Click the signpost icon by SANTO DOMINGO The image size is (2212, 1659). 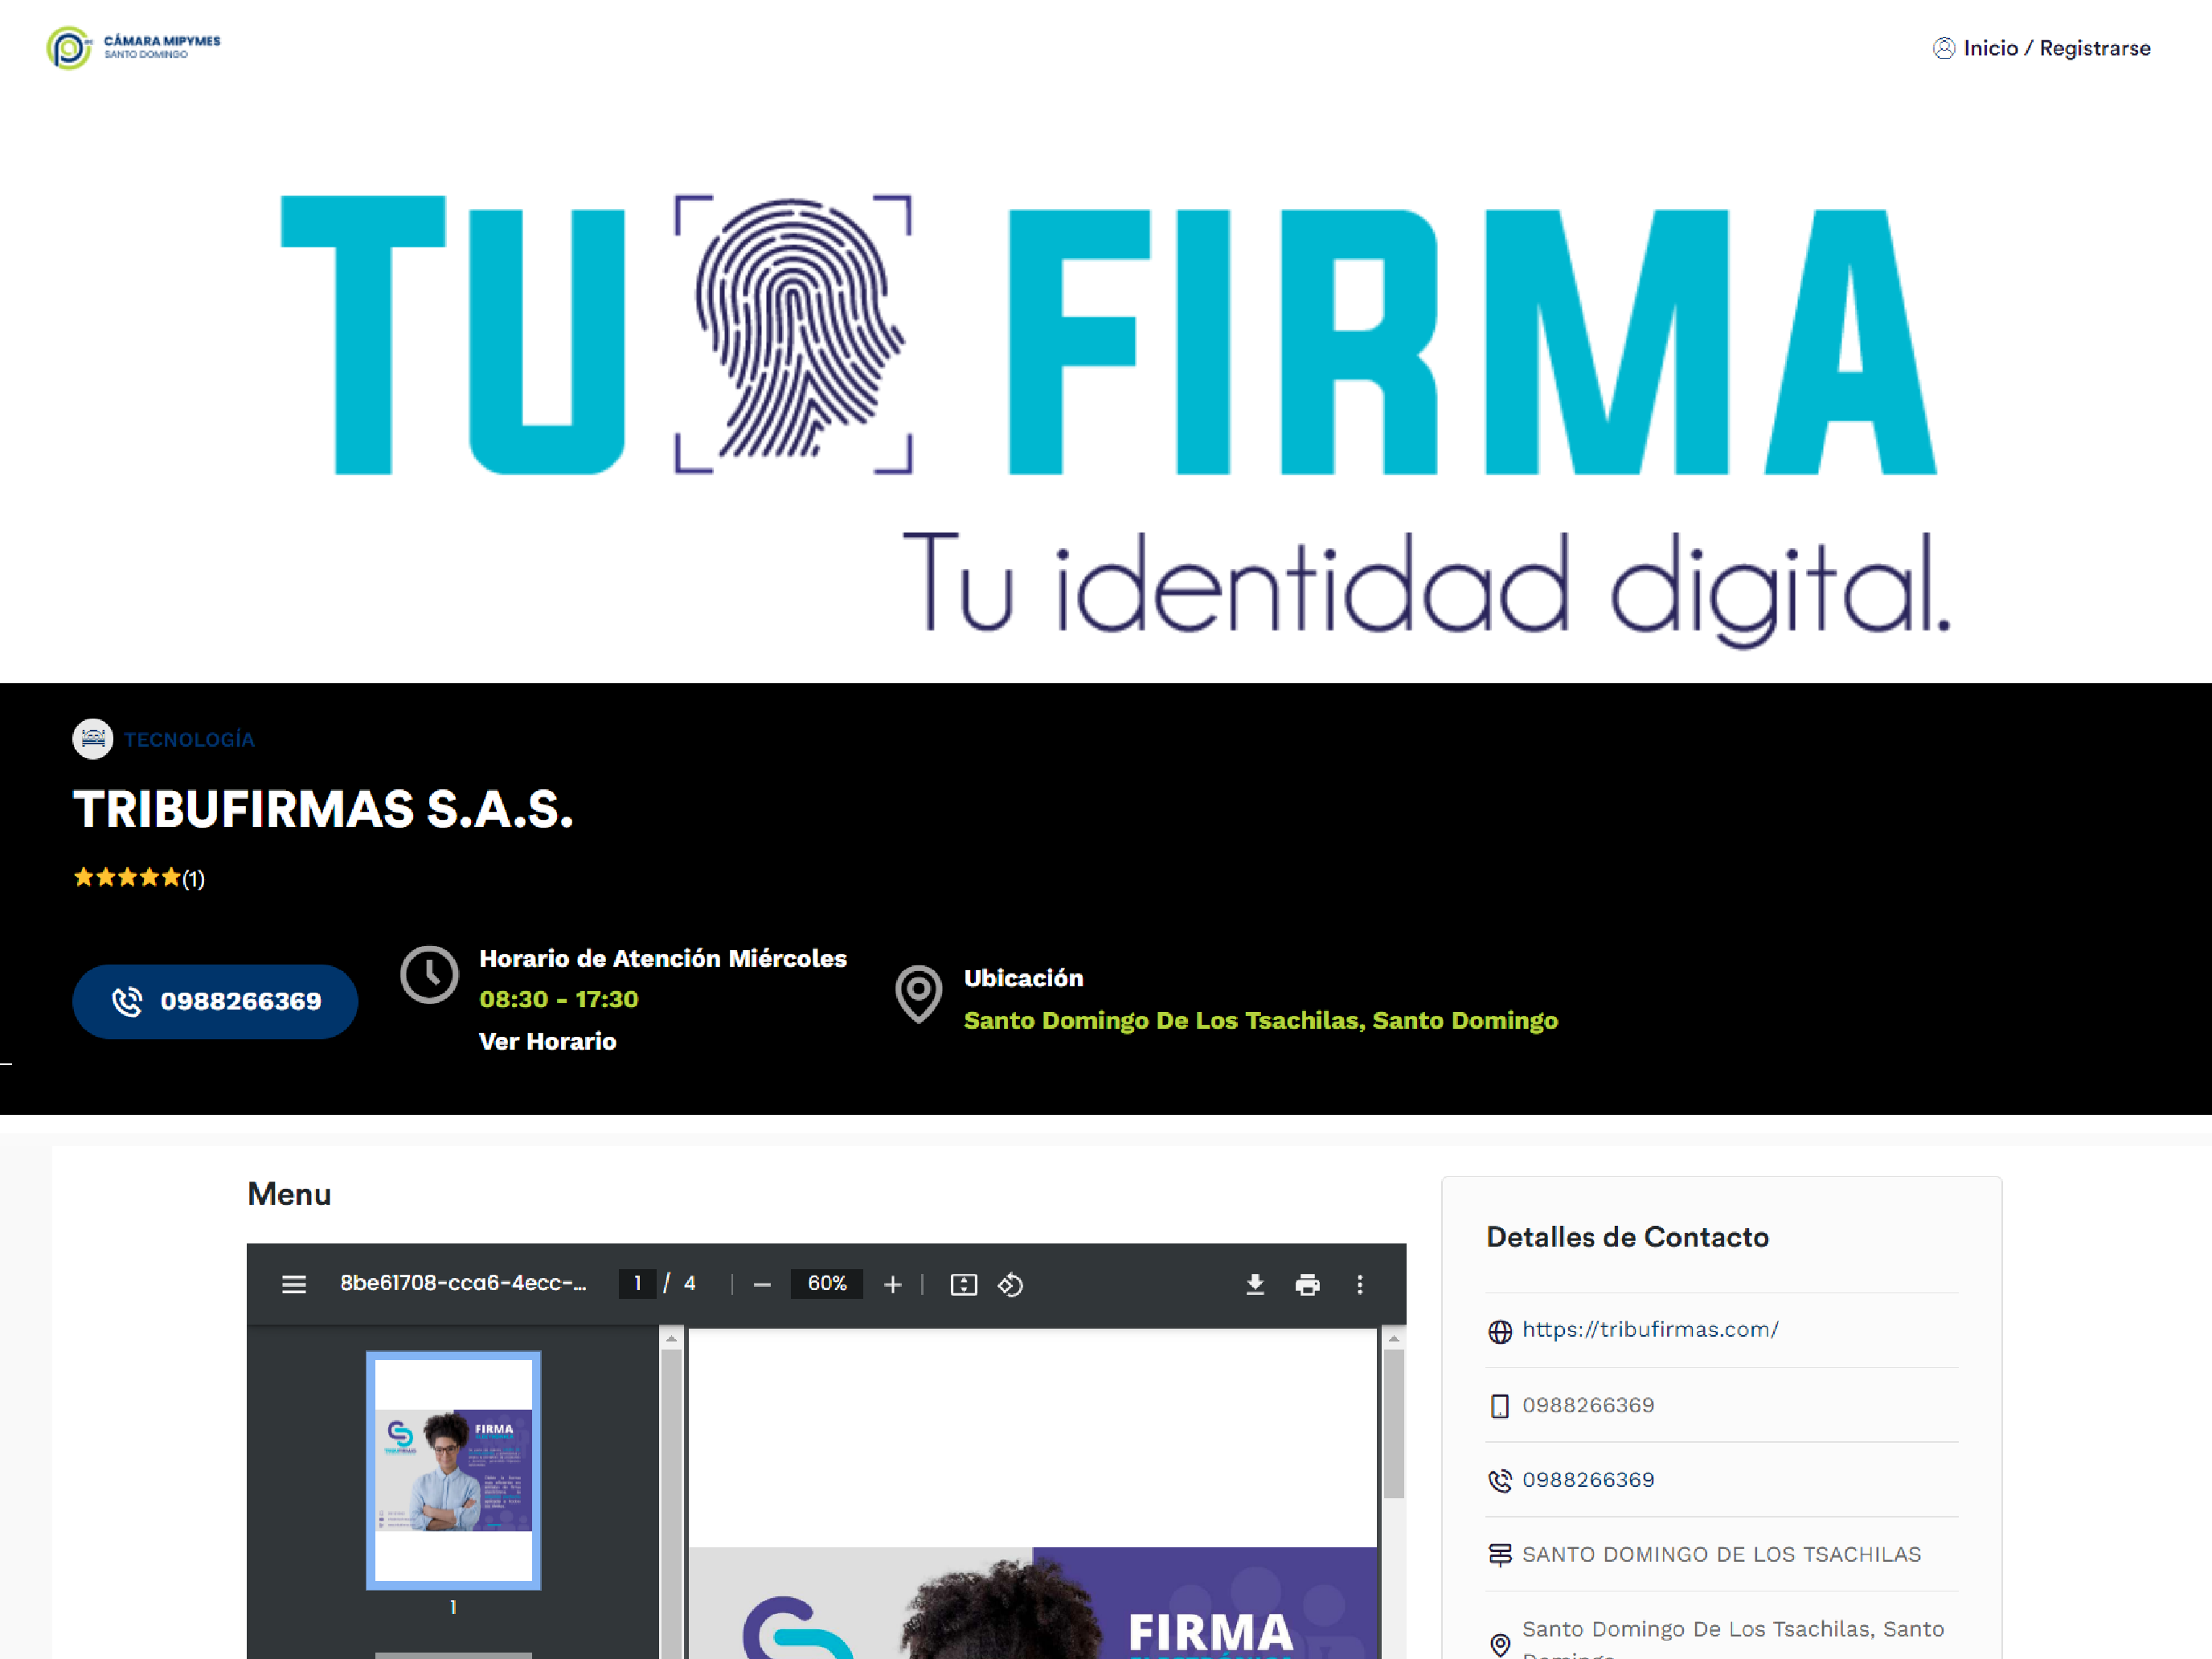click(1499, 1555)
